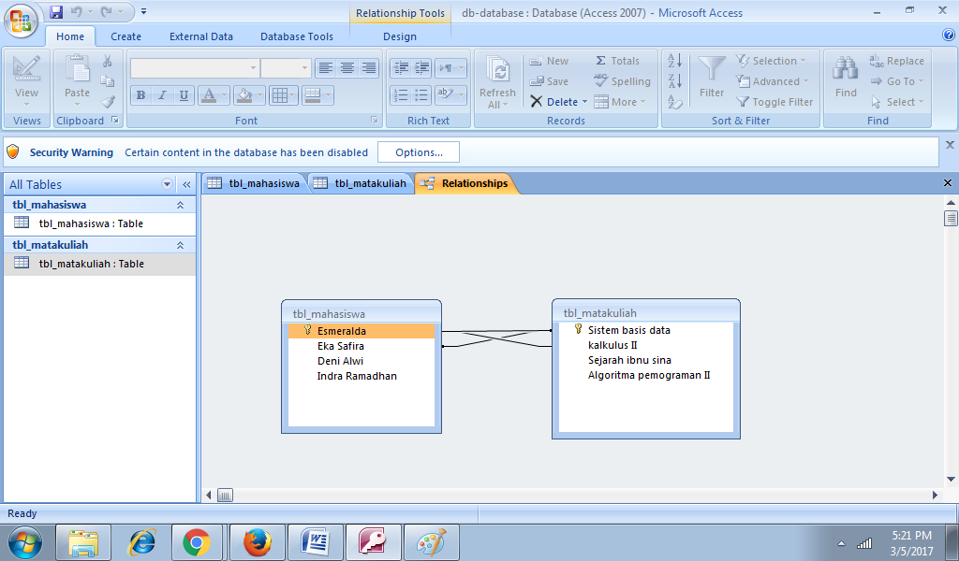Click the Spelling check icon
This screenshot has width=959, height=561.
pyautogui.click(x=599, y=81)
